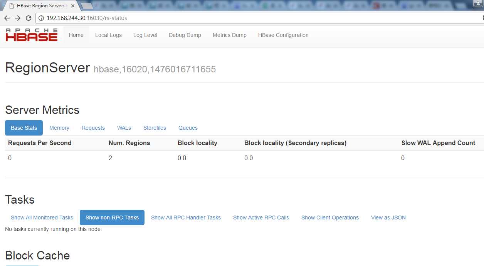Click the RegionServer heading
Screen dimensions: 484x266
pos(47,68)
